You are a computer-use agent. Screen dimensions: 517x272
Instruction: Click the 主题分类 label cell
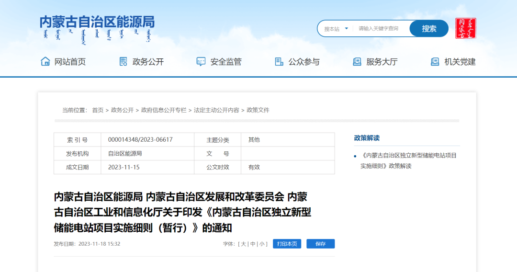tap(218, 140)
